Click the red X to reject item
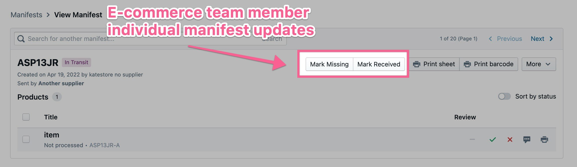Viewport: 577px width, 167px height. pos(510,140)
